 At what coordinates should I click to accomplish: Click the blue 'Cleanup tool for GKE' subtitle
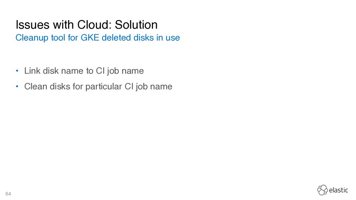click(x=98, y=37)
